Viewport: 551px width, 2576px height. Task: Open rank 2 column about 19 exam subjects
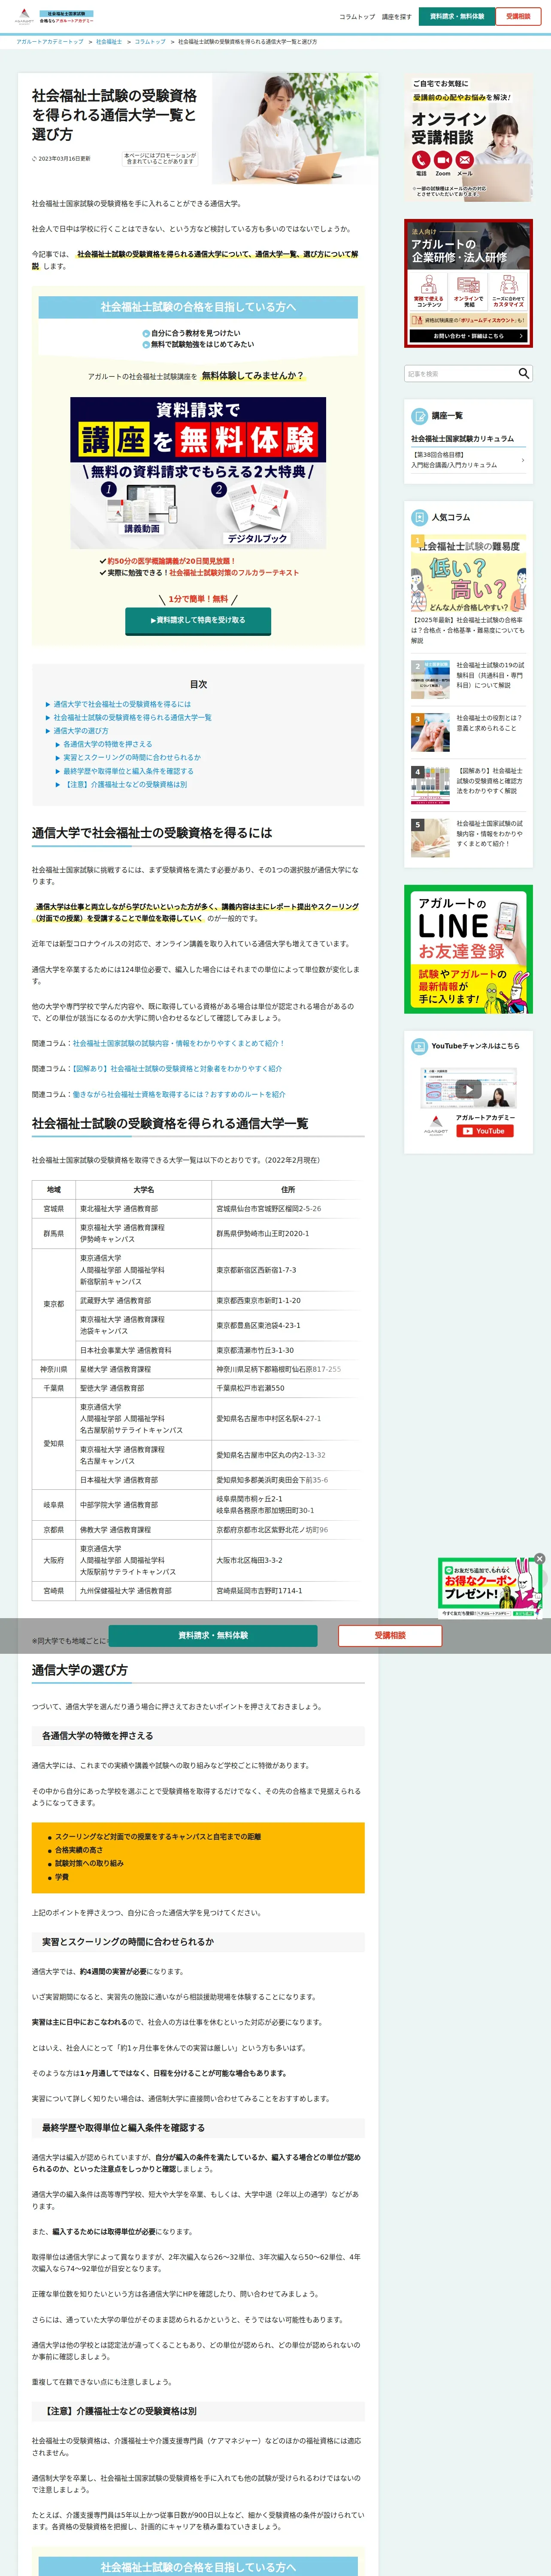tap(468, 679)
